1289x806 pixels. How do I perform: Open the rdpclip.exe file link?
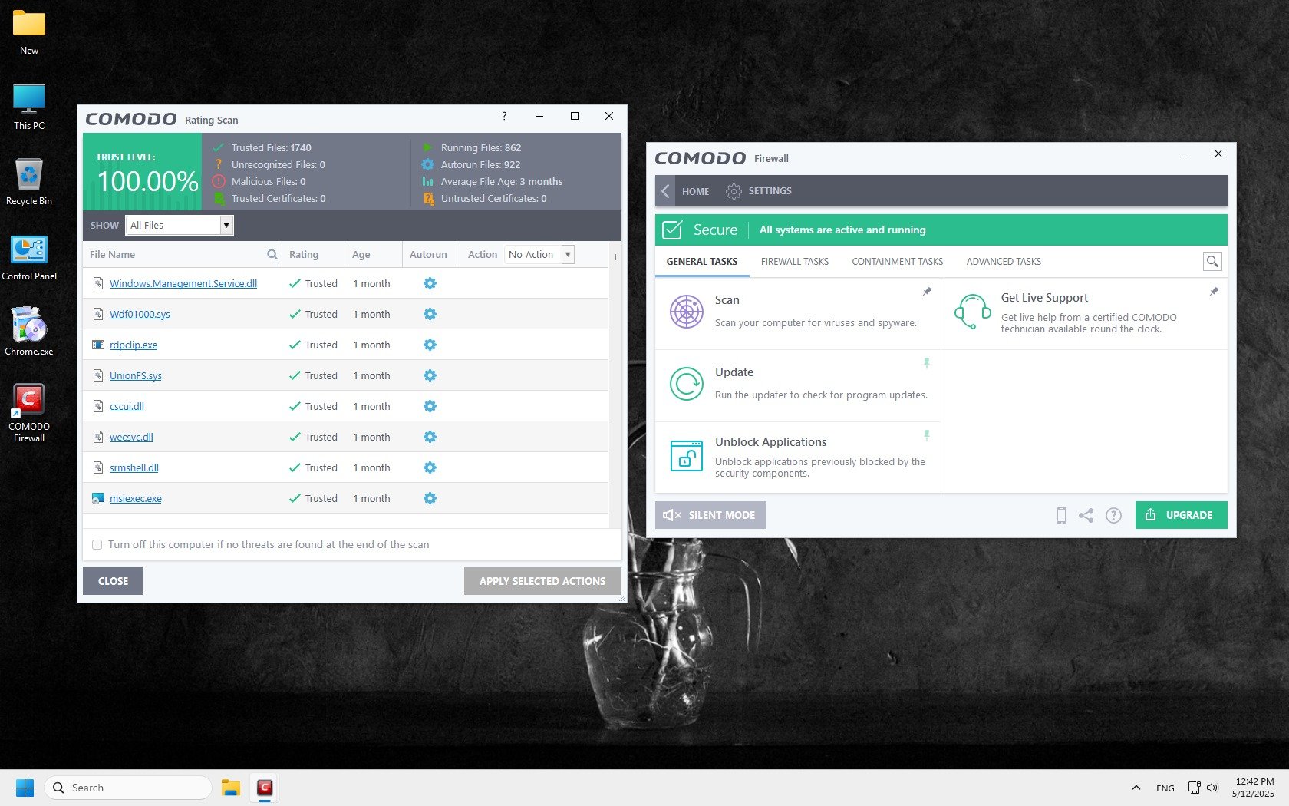tap(134, 345)
